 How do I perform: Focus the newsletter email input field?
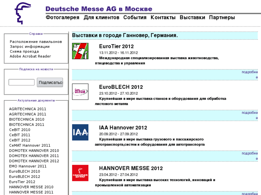click(x=22, y=82)
